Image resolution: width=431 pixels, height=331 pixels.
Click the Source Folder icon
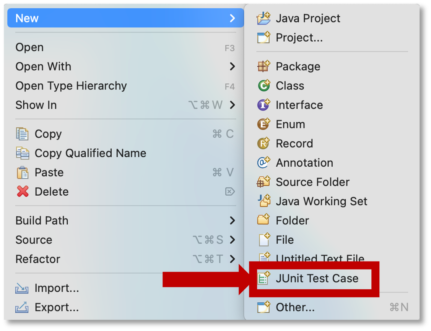(263, 182)
